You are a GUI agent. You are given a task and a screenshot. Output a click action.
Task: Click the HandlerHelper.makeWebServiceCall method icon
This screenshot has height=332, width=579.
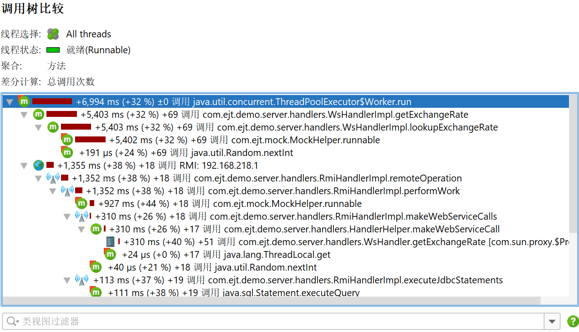coord(96,229)
